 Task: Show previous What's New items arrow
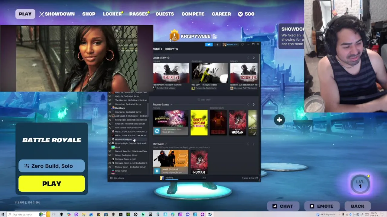(248, 58)
